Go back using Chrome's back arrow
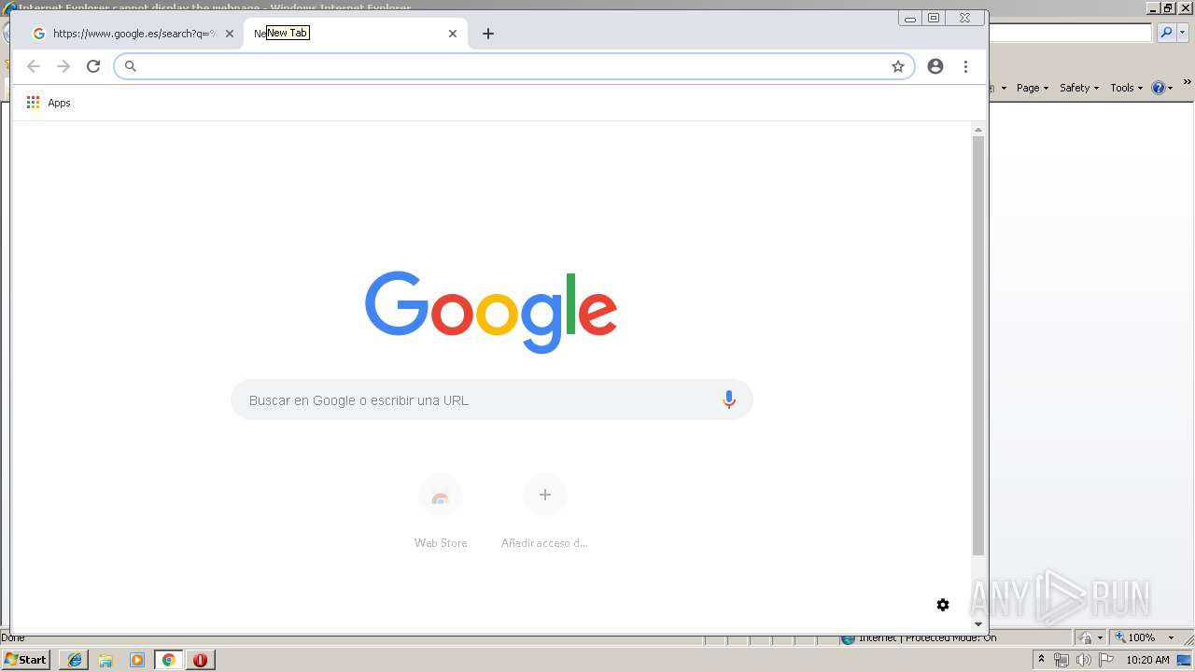This screenshot has width=1195, height=672. (34, 66)
